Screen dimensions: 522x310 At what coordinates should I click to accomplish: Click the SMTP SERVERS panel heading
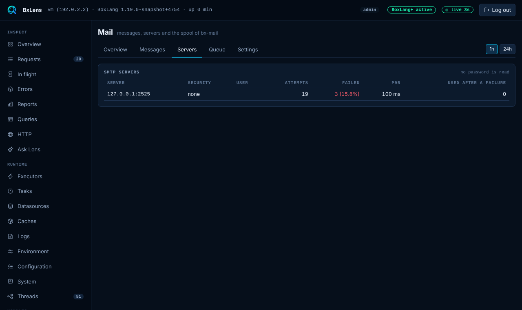(122, 72)
